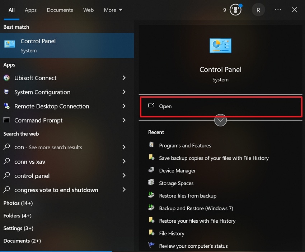Open 'Save backup copies of your files' item
Viewport: 305px width, 252px height.
tap(214, 158)
